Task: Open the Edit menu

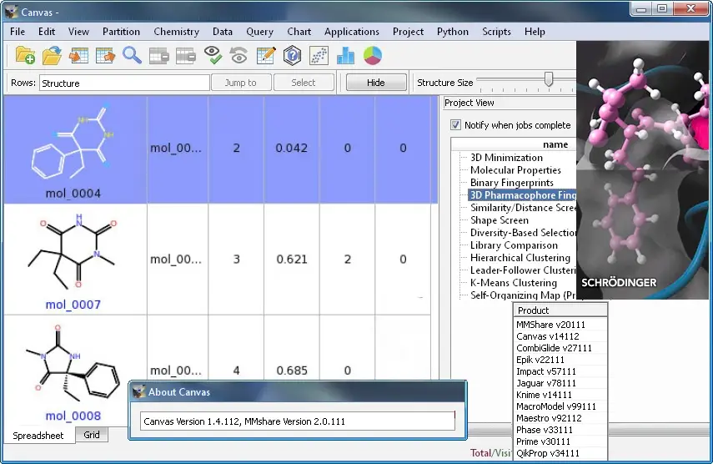Action: point(47,32)
